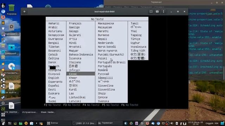225x126 pixels.
Task: Click the ru keyboard layout indicator
Action: click(x=183, y=123)
